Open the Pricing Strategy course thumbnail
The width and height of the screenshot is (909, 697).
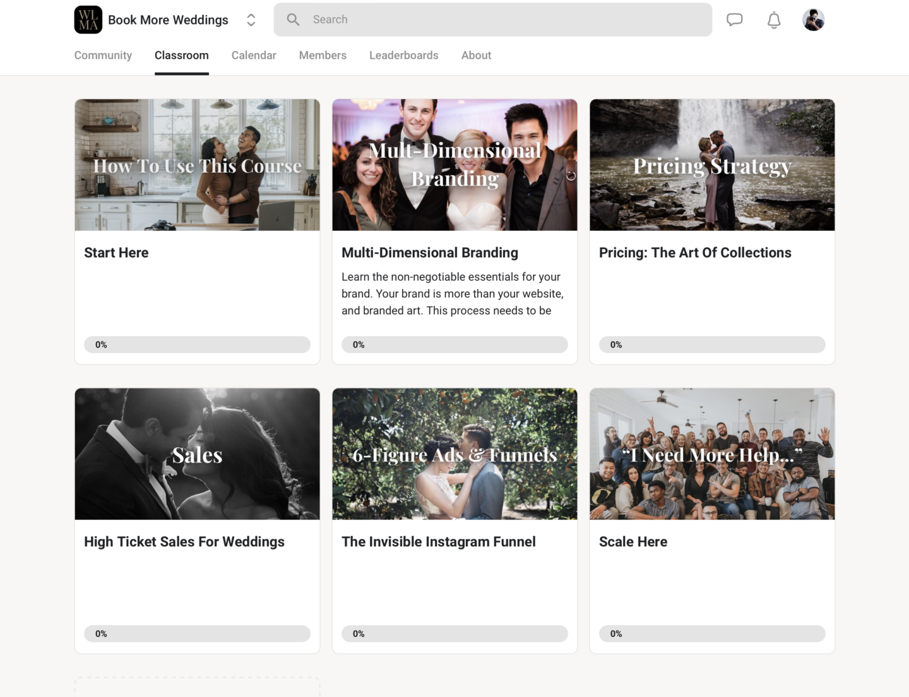point(712,165)
